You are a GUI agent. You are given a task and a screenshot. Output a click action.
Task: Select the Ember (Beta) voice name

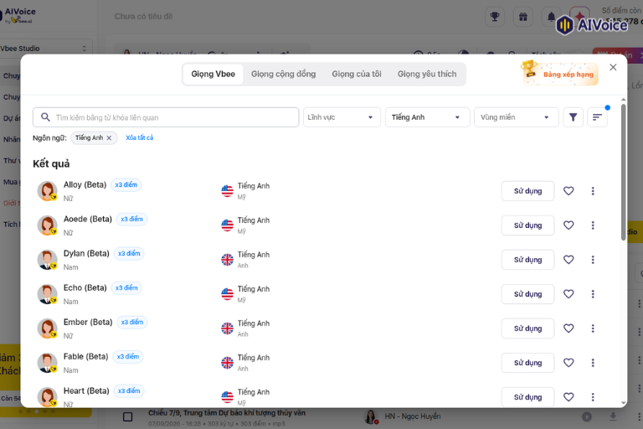tap(88, 323)
